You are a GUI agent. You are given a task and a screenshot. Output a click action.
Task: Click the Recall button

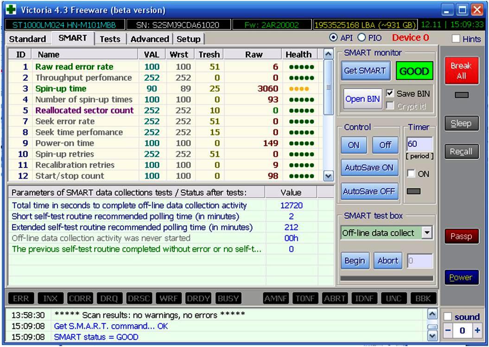[x=462, y=152]
